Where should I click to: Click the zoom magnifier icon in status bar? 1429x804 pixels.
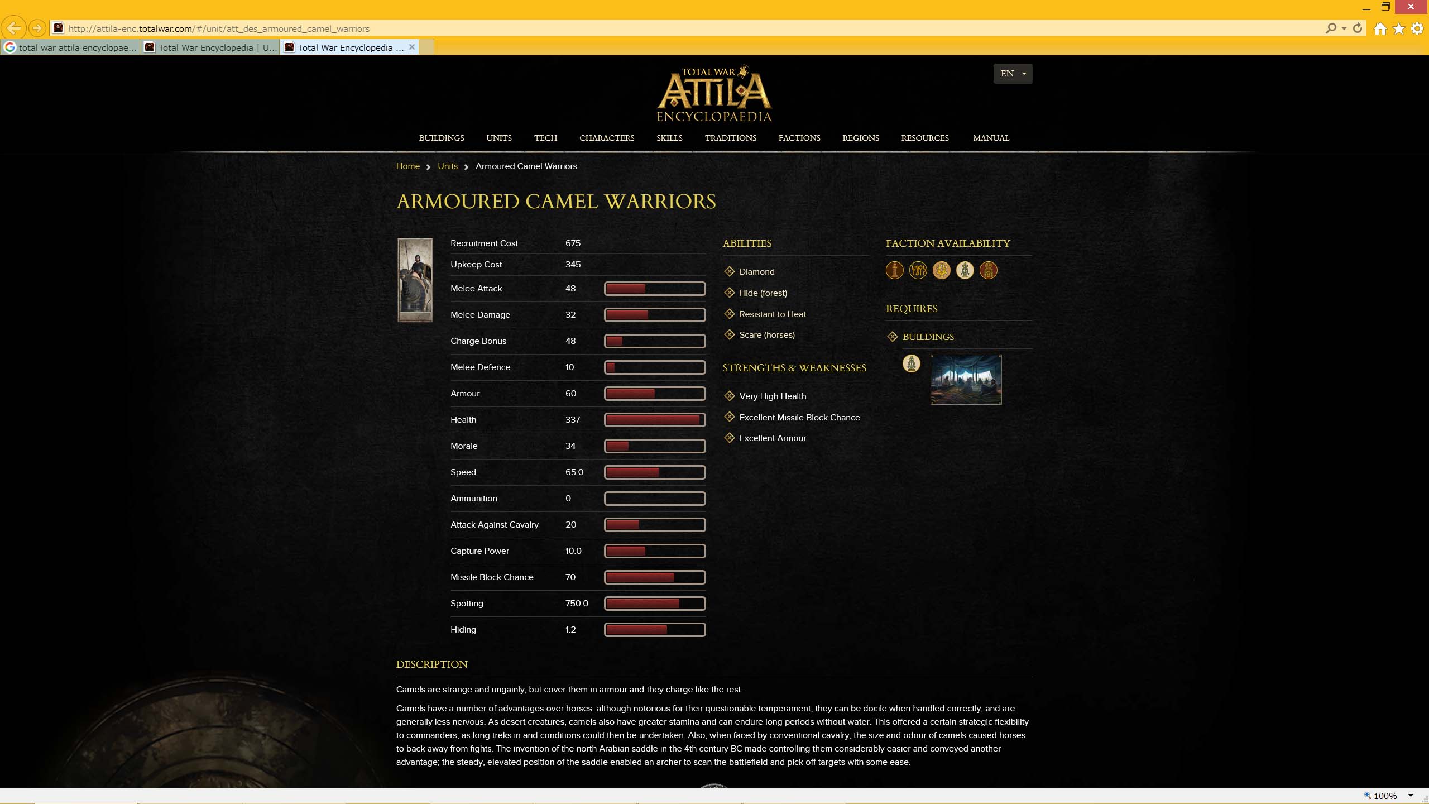1367,795
